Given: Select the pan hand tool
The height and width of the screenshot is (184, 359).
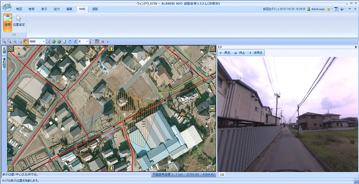Looking at the screenshot, I should coord(26,42).
